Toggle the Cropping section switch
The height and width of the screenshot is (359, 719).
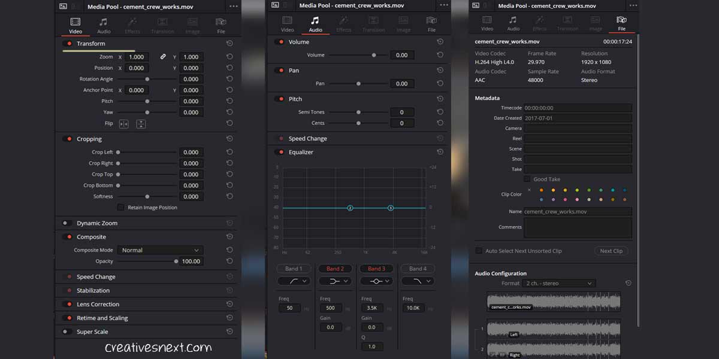tap(67, 139)
